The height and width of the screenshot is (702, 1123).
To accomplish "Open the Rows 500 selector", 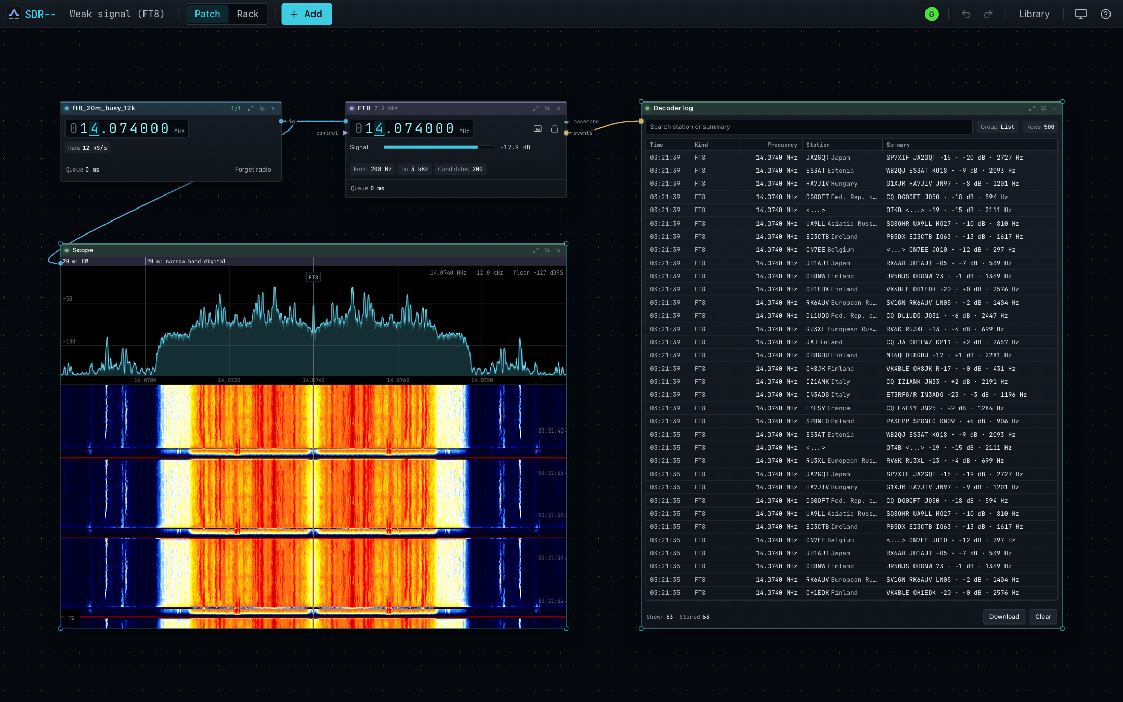I will (1040, 127).
